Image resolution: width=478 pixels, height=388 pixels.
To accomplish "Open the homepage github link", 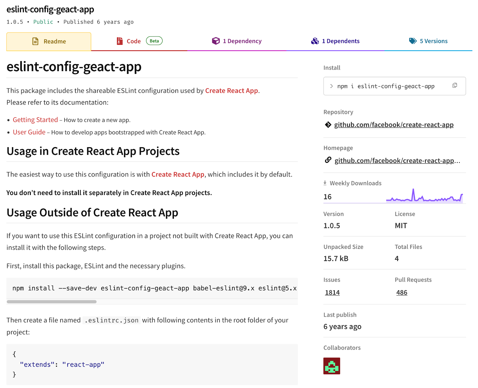I will click(x=397, y=161).
